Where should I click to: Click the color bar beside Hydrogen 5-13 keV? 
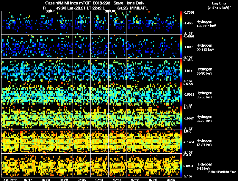coord(181,166)
